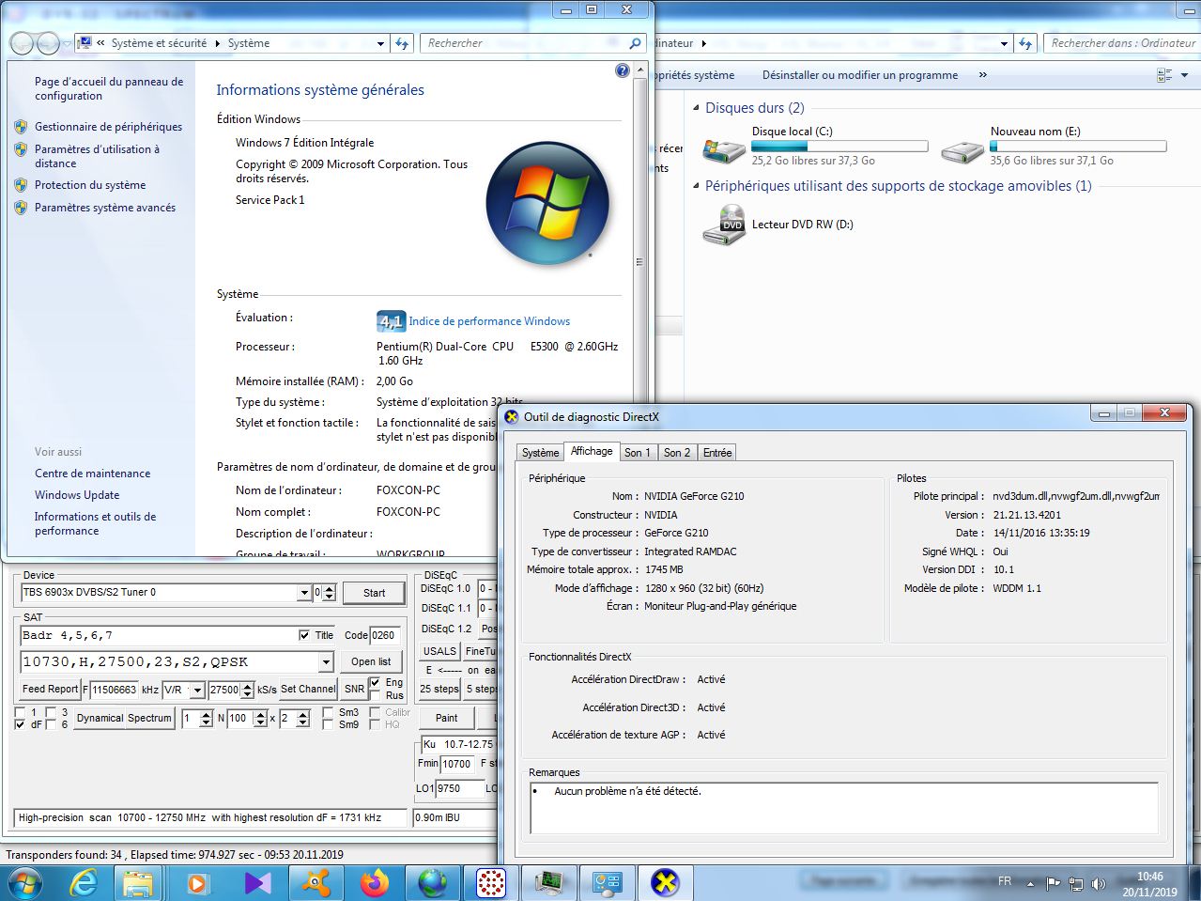Switch to the red dotted app taskbar icon
The image size is (1201, 901).
coord(491,883)
